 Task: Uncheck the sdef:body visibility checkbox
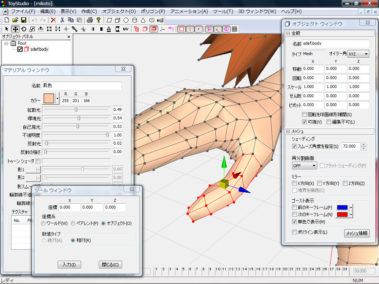tap(20, 49)
